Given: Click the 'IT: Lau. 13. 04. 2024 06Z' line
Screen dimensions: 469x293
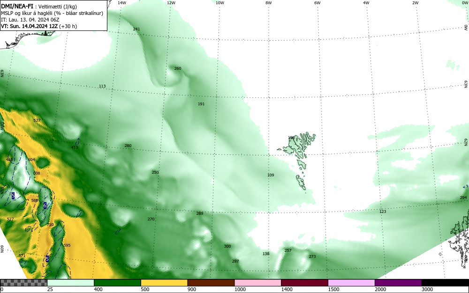Looking at the screenshot, I should point(30,20).
